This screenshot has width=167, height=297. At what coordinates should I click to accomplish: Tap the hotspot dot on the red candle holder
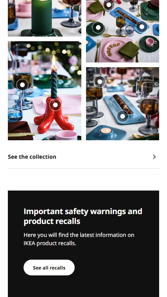tap(55, 105)
